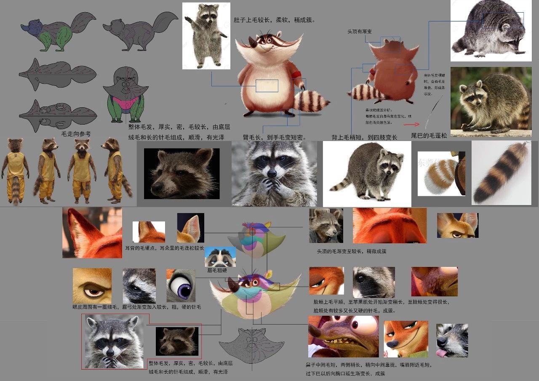Select the raccoon cheek close-up by the fox cheek

coord(374,282)
